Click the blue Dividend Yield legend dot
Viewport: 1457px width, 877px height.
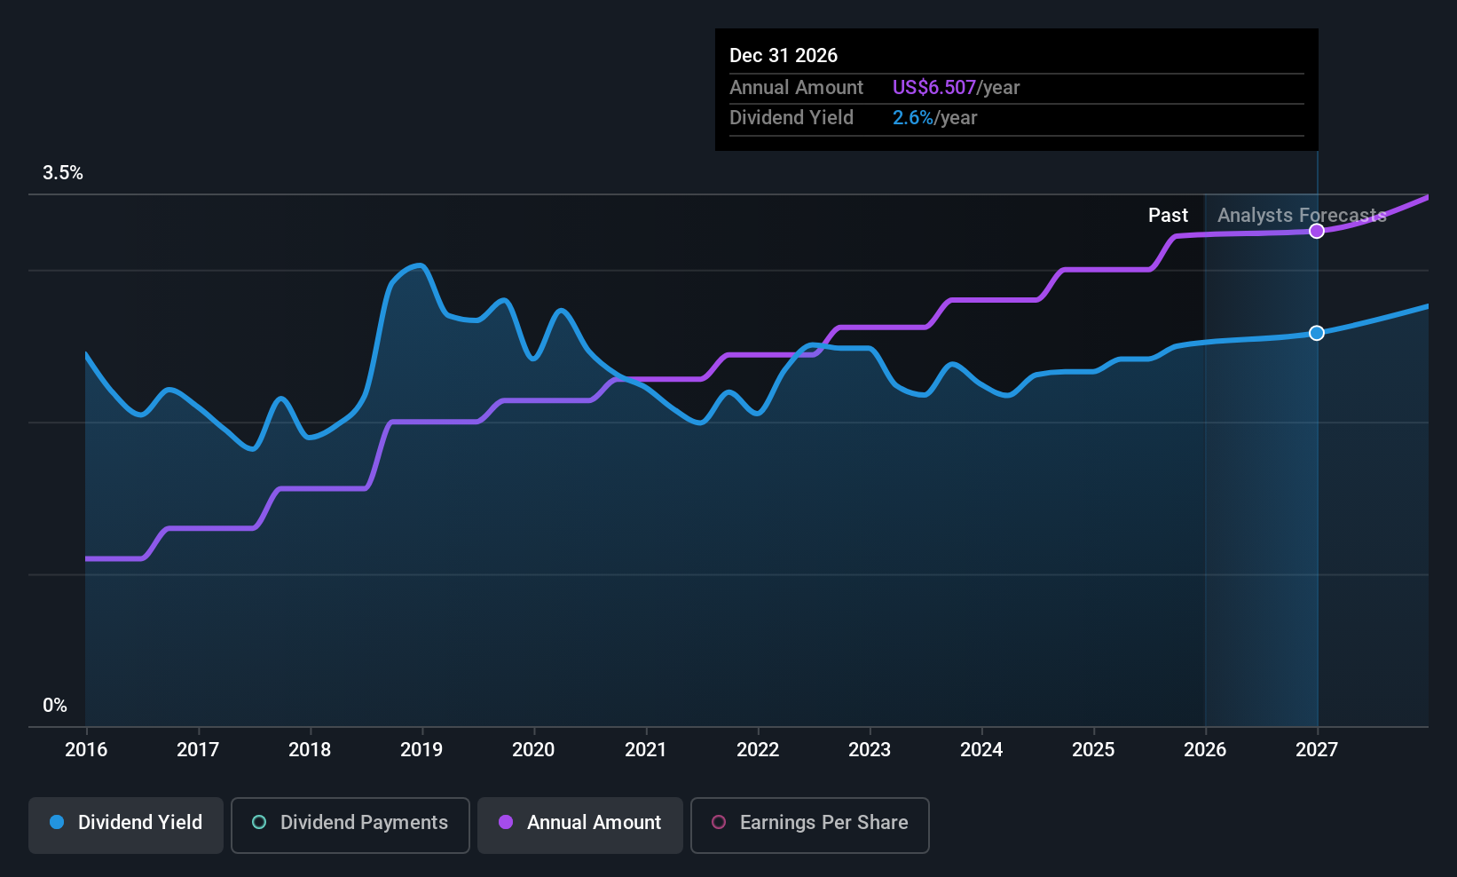tap(57, 822)
